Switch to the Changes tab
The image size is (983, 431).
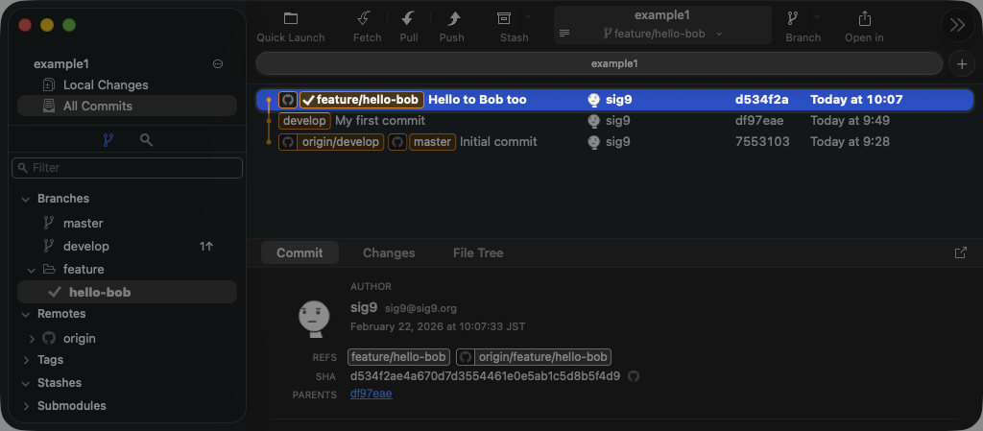point(389,253)
